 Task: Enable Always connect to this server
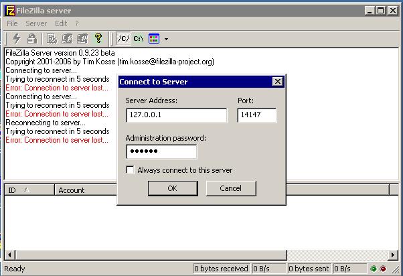click(x=130, y=170)
